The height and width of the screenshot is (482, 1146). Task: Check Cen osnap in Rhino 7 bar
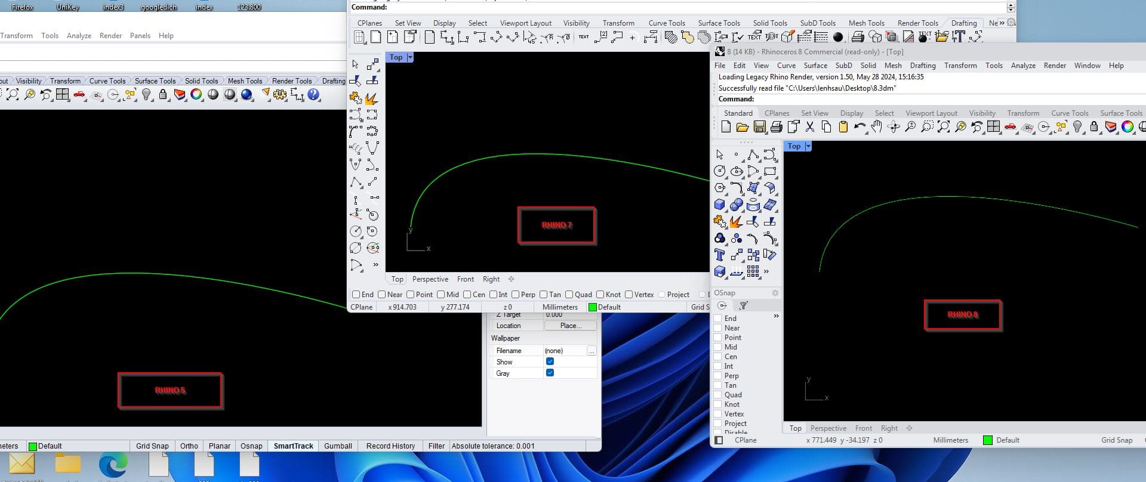(x=467, y=295)
